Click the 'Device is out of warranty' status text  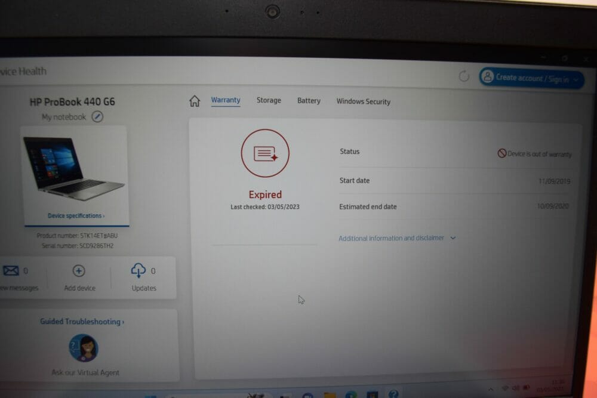[539, 154]
